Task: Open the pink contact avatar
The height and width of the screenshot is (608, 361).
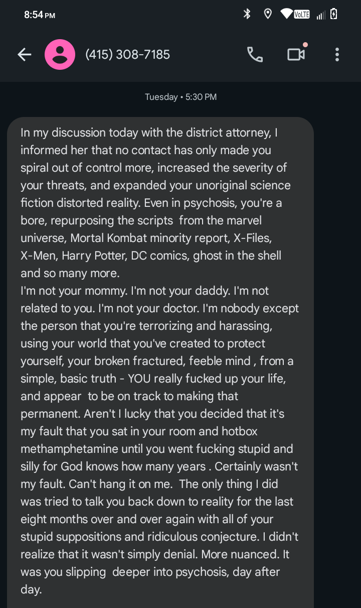Action: pyautogui.click(x=60, y=55)
